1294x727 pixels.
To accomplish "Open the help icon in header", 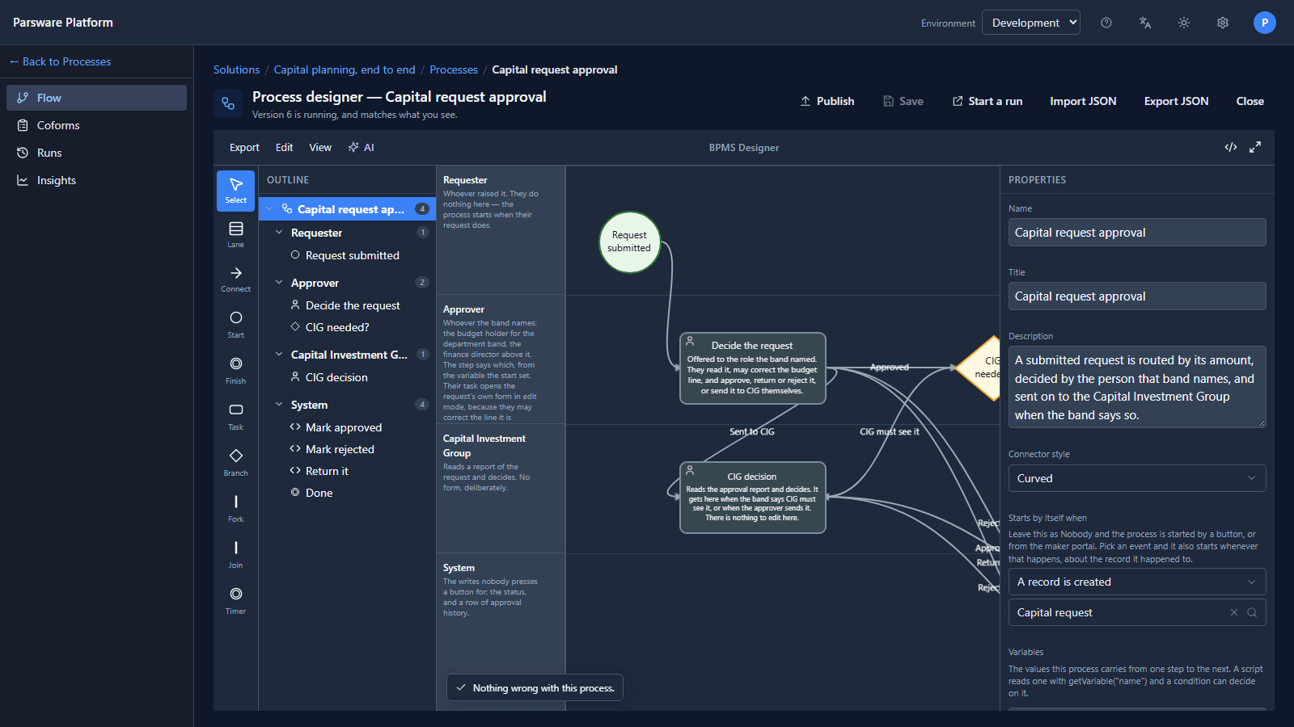I will click(1106, 23).
